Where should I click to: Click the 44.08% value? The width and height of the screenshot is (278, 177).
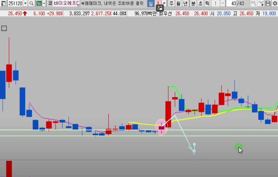[120, 14]
